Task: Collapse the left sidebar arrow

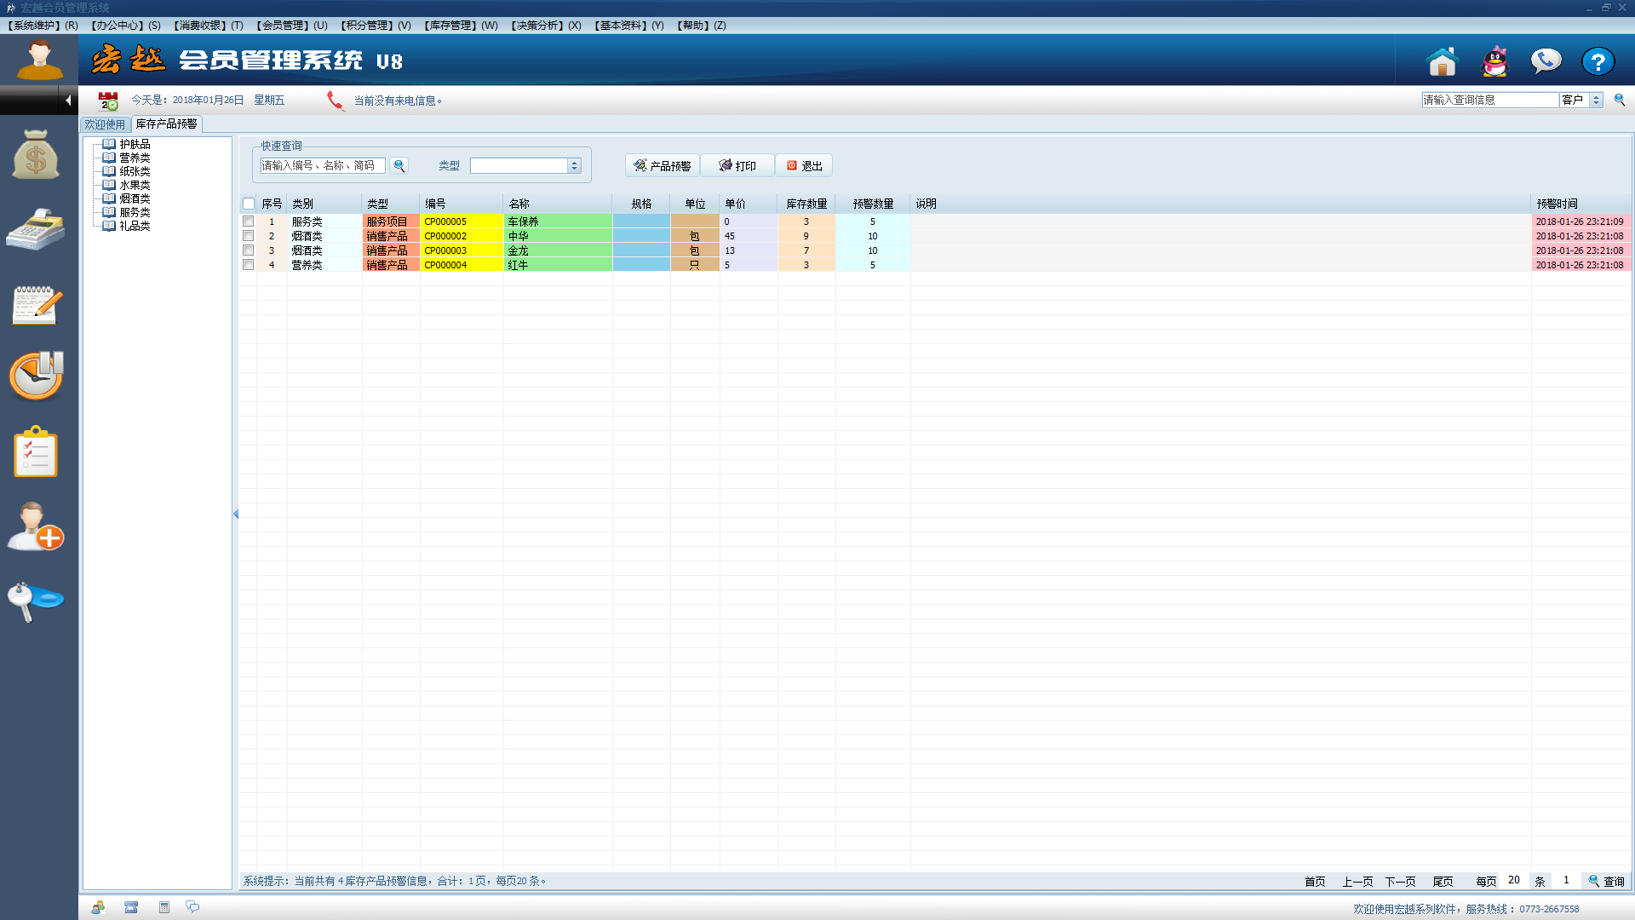Action: (x=68, y=101)
